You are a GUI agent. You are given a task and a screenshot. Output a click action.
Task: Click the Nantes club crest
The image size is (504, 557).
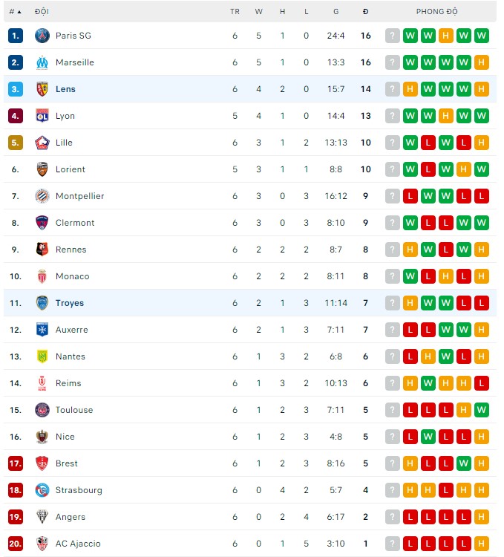pyautogui.click(x=42, y=356)
